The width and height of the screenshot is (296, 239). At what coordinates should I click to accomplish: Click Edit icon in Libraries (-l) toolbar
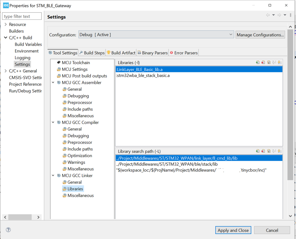(269, 62)
